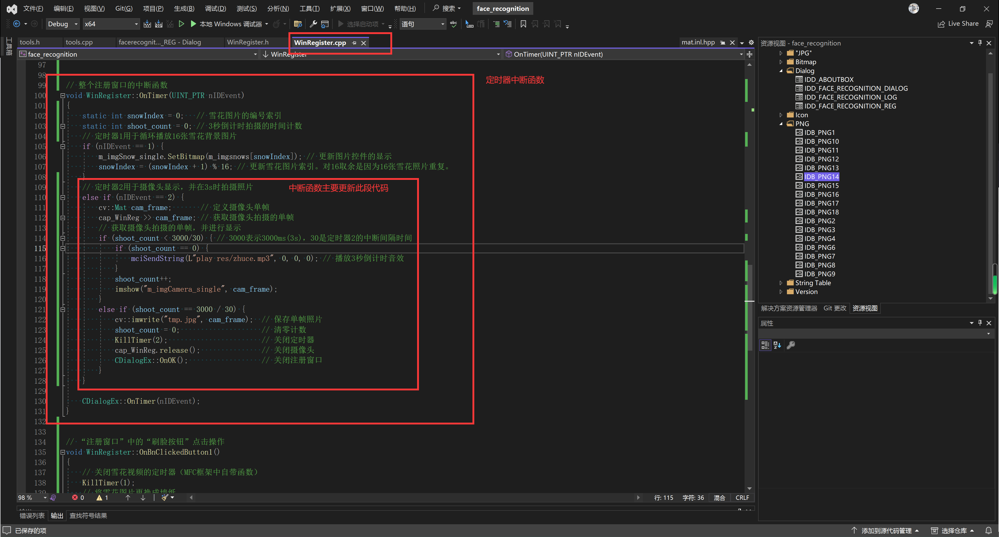Collapse the else-if block at line 110
999x537 pixels.
point(62,198)
